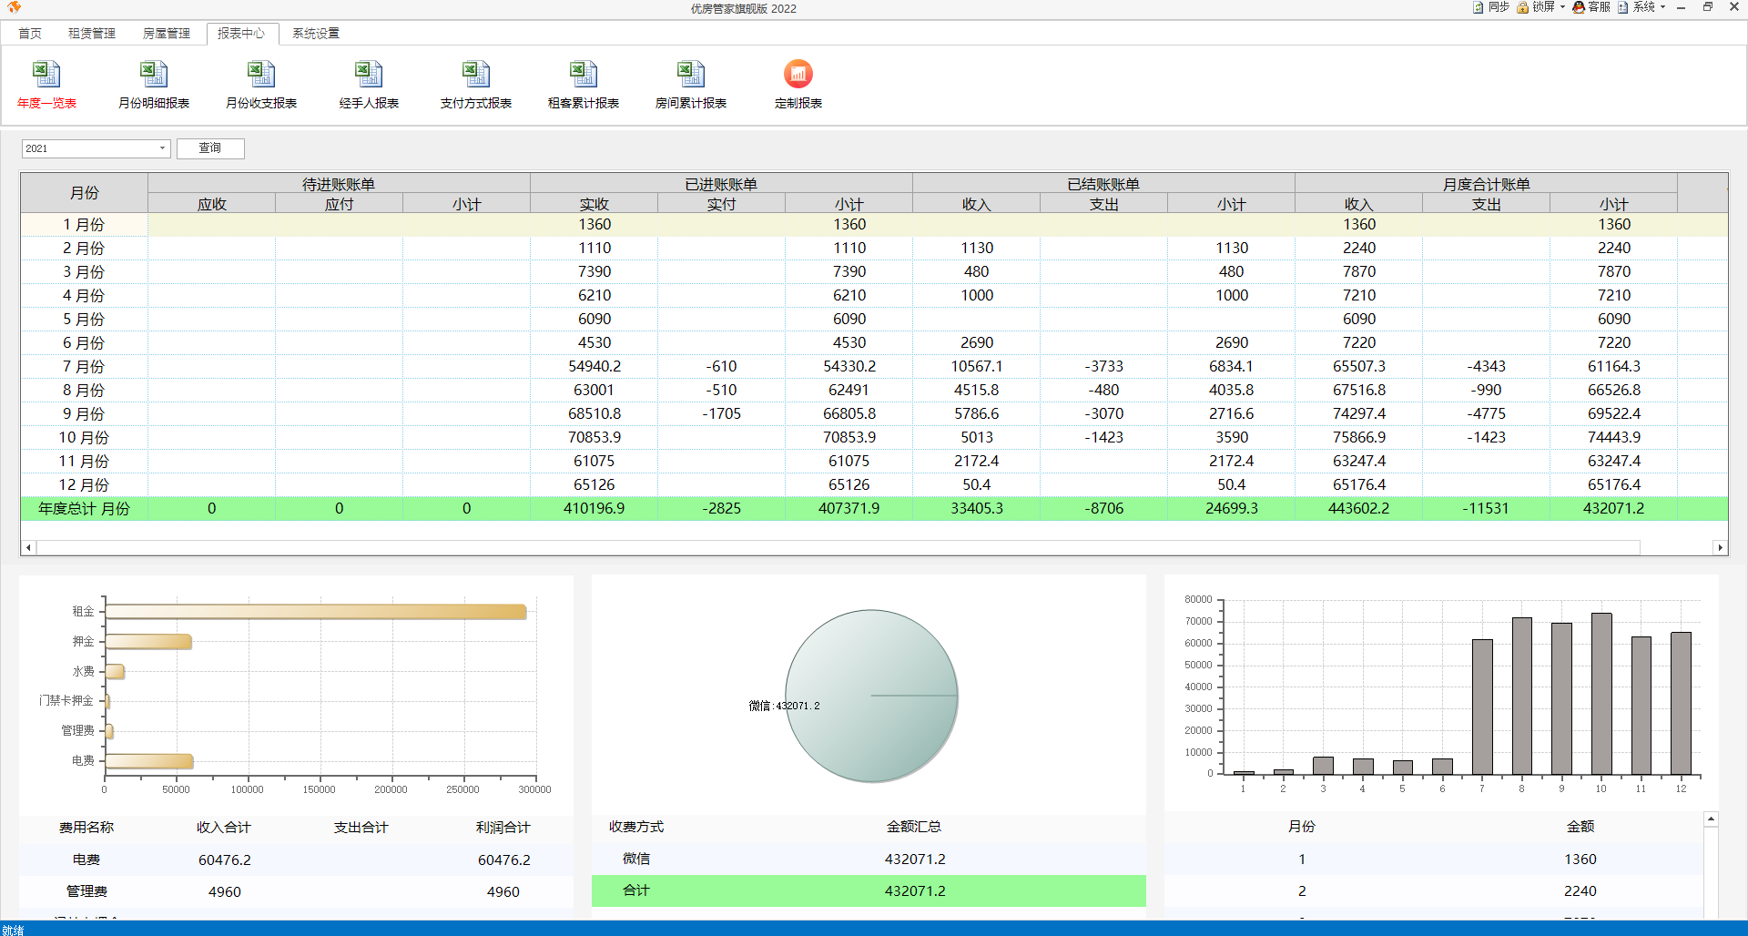This screenshot has width=1748, height=936.
Task: Open the 支付方式报表 report icon
Action: [476, 75]
